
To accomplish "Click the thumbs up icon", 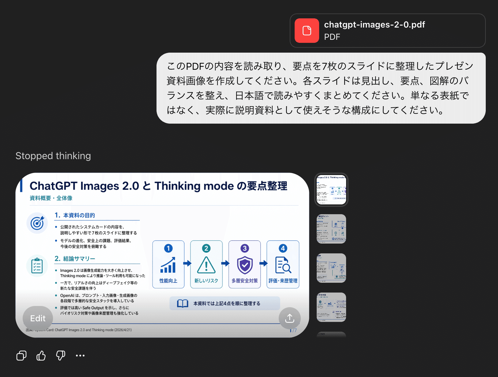I will pyautogui.click(x=41, y=356).
